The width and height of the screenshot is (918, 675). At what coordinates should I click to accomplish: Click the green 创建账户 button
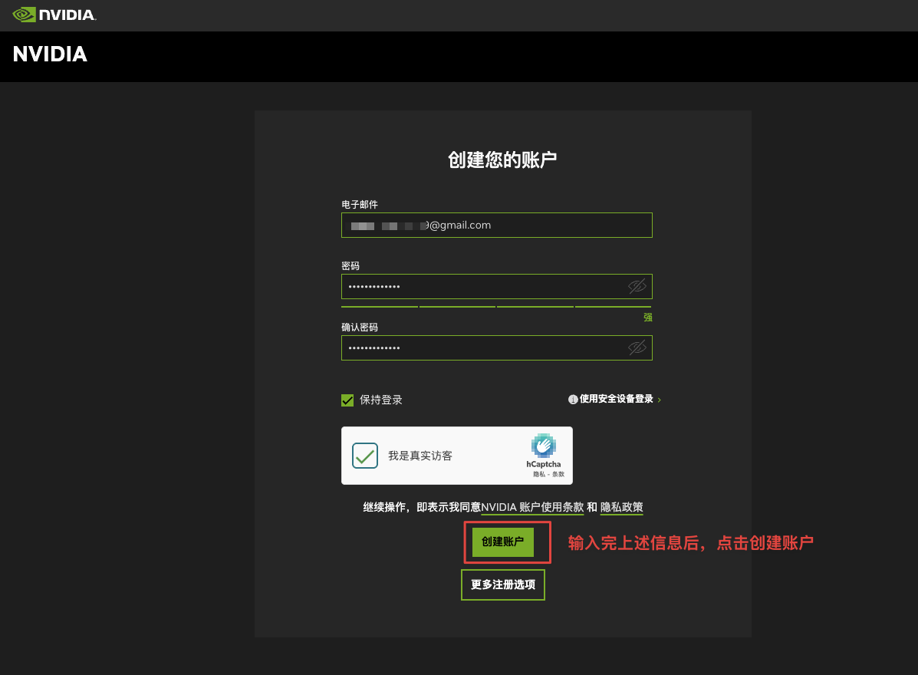(x=503, y=542)
